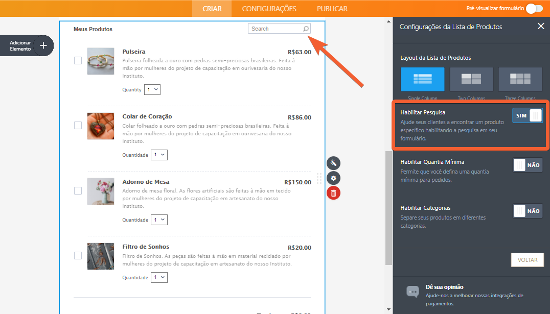Delete the element with the red trash icon
The height and width of the screenshot is (314, 550).
(x=333, y=193)
